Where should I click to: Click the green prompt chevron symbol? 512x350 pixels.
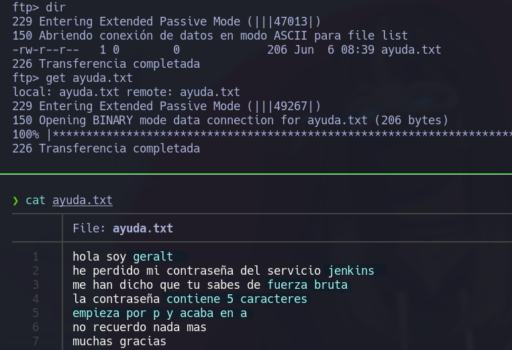click(15, 201)
